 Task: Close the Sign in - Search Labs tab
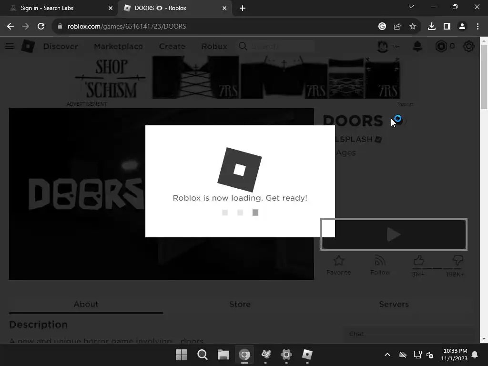[111, 8]
